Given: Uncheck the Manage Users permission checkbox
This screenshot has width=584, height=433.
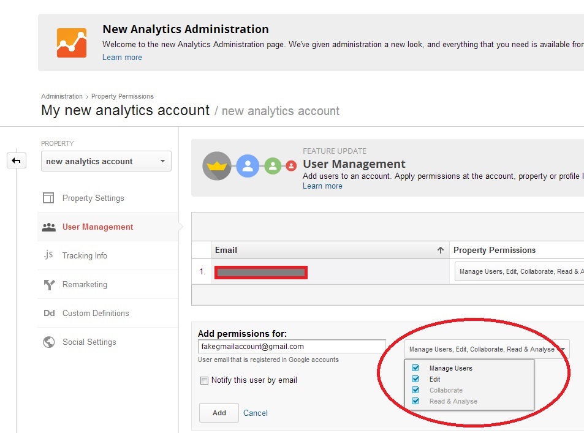Looking at the screenshot, I should pos(415,368).
